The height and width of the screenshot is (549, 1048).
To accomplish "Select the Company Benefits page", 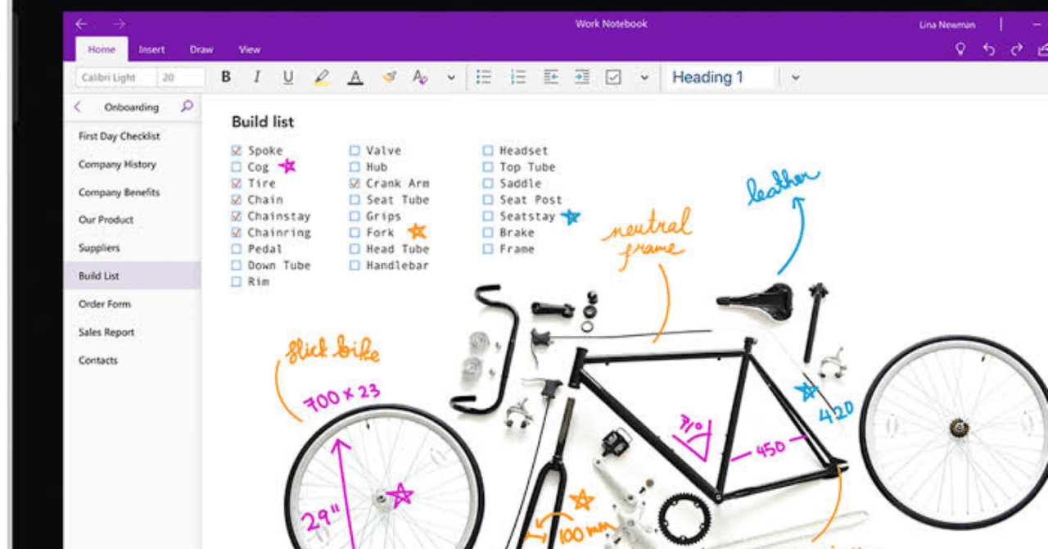I will click(x=117, y=192).
